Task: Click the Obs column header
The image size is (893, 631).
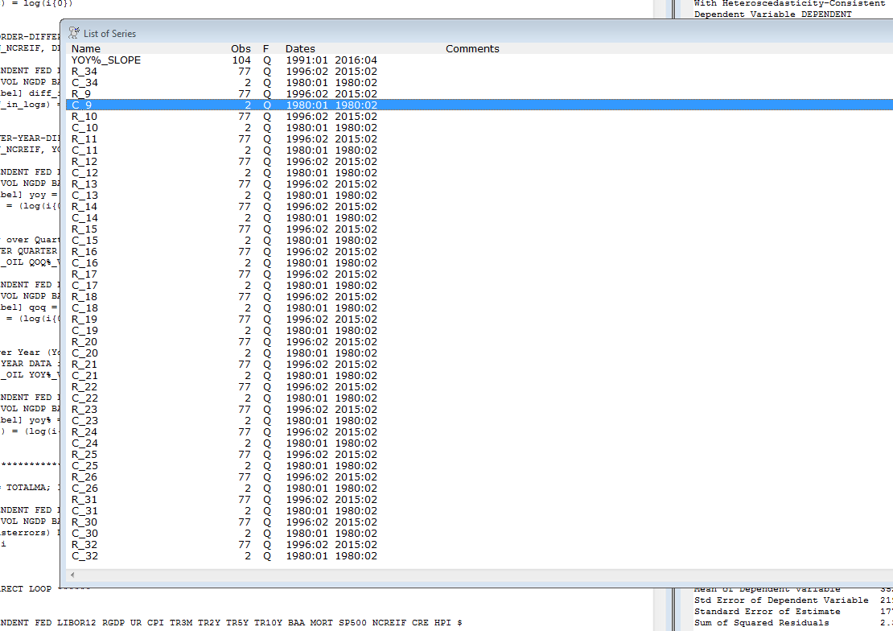Action: tap(241, 49)
